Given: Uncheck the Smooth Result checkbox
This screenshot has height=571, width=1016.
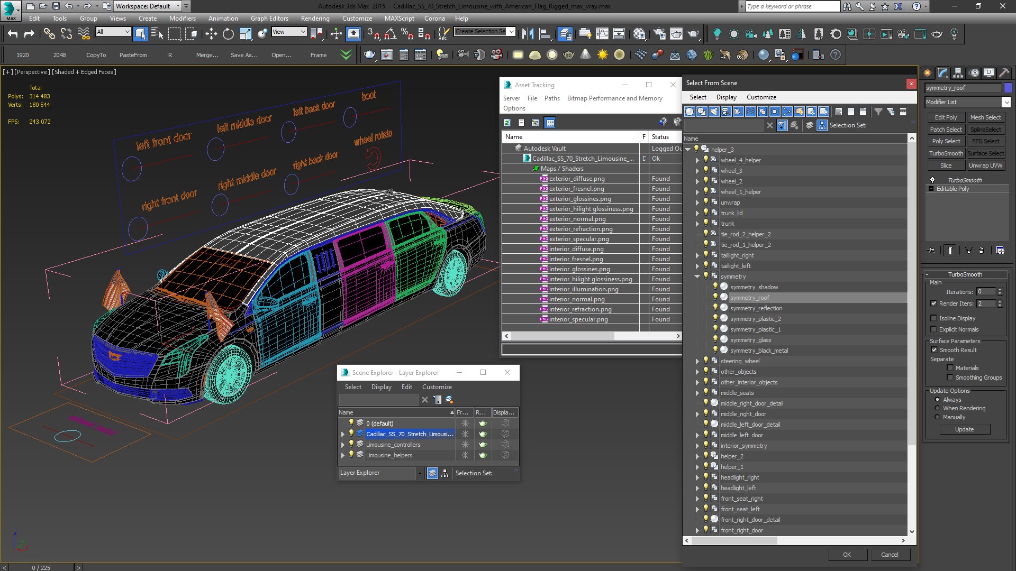Looking at the screenshot, I should tap(934, 350).
